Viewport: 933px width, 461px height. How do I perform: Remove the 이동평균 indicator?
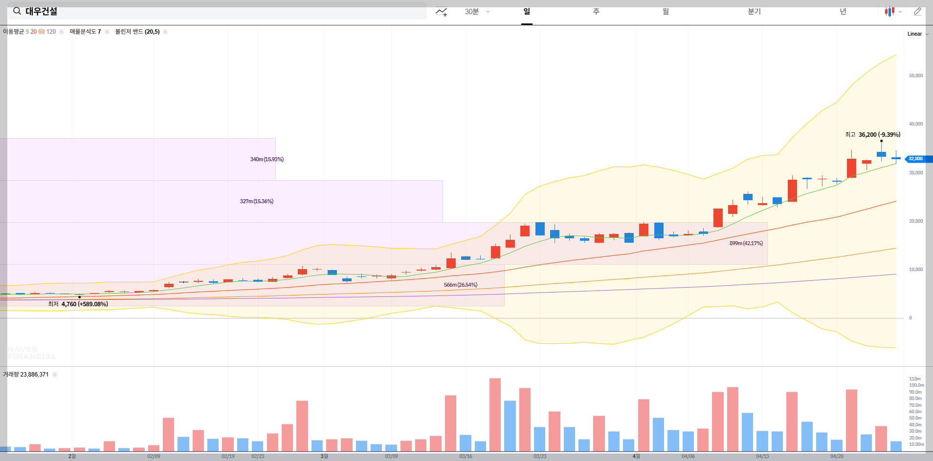pos(62,32)
